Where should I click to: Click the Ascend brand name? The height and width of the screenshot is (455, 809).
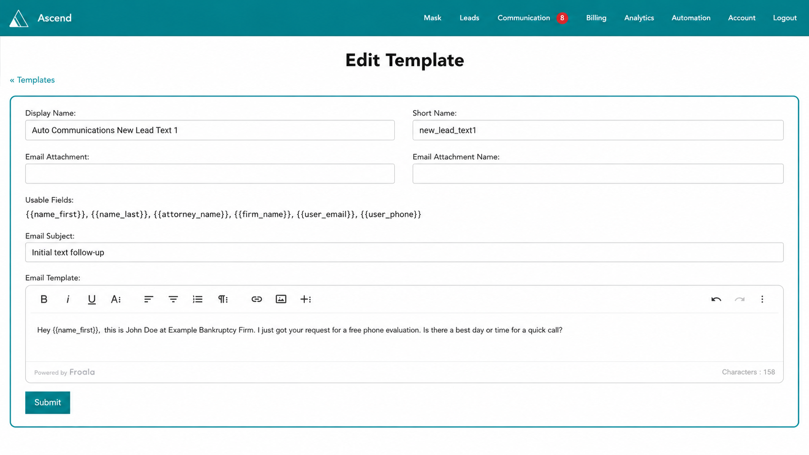[55, 18]
